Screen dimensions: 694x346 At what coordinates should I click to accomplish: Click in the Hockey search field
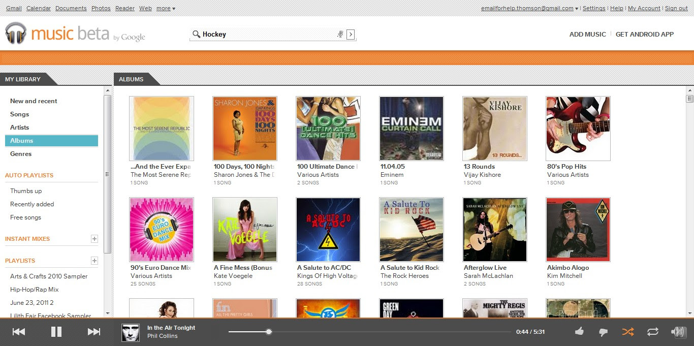[269, 34]
